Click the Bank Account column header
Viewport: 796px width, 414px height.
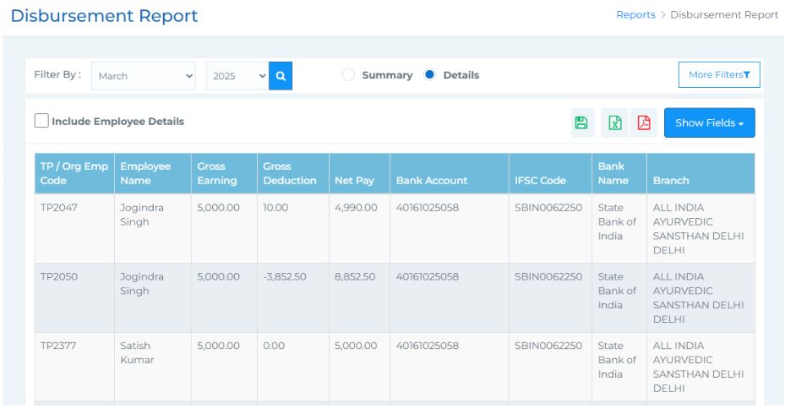(431, 180)
